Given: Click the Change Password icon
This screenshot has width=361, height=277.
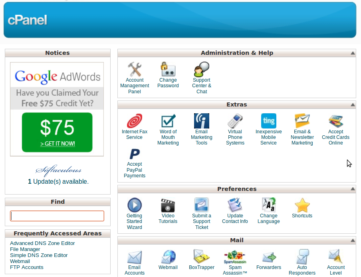Looking at the screenshot, I should [x=168, y=70].
